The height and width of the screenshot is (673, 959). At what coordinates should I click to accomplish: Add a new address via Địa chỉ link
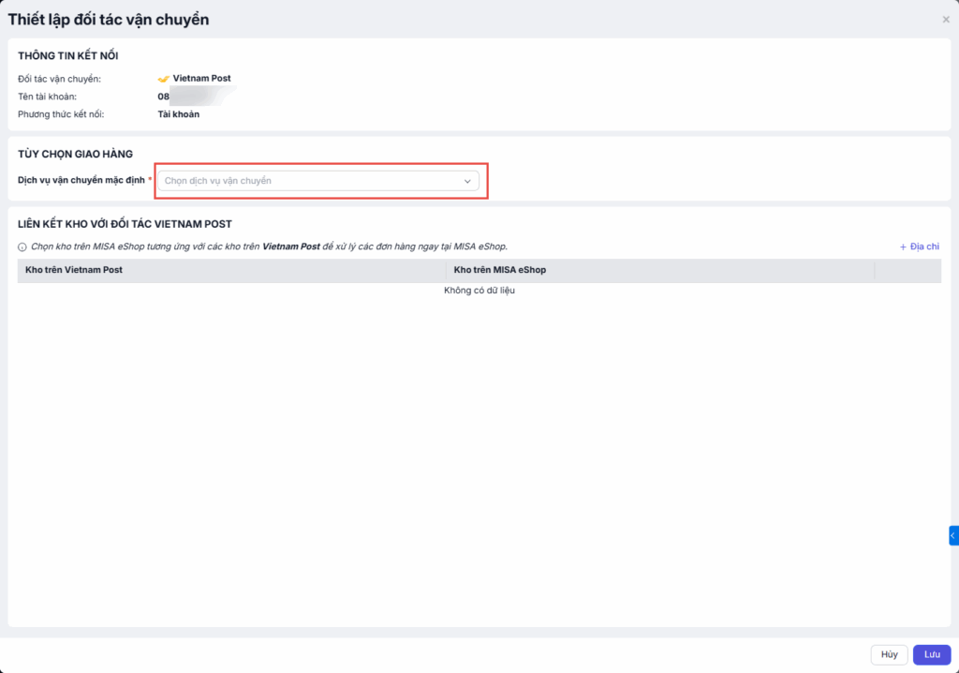point(924,247)
